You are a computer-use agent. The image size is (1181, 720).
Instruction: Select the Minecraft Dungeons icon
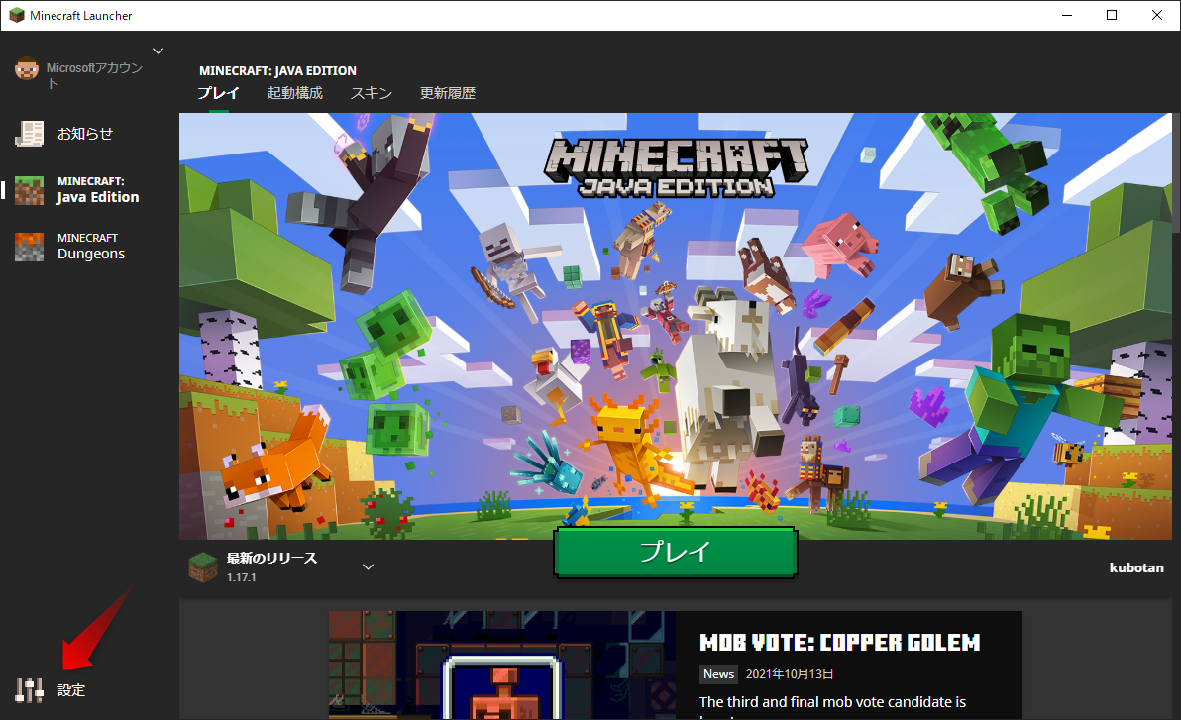point(29,247)
